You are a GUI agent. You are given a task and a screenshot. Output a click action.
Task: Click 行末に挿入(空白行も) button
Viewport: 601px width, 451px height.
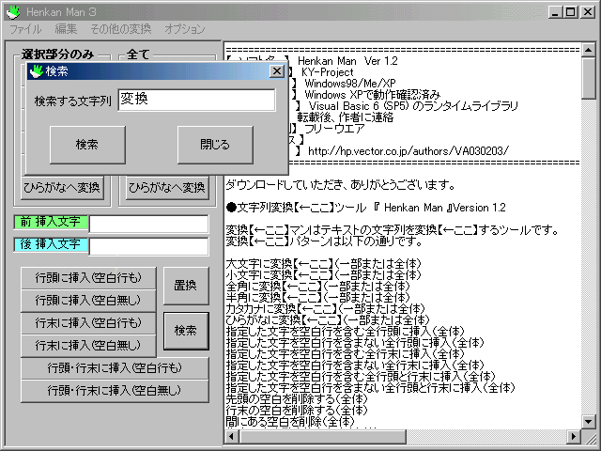[88, 323]
